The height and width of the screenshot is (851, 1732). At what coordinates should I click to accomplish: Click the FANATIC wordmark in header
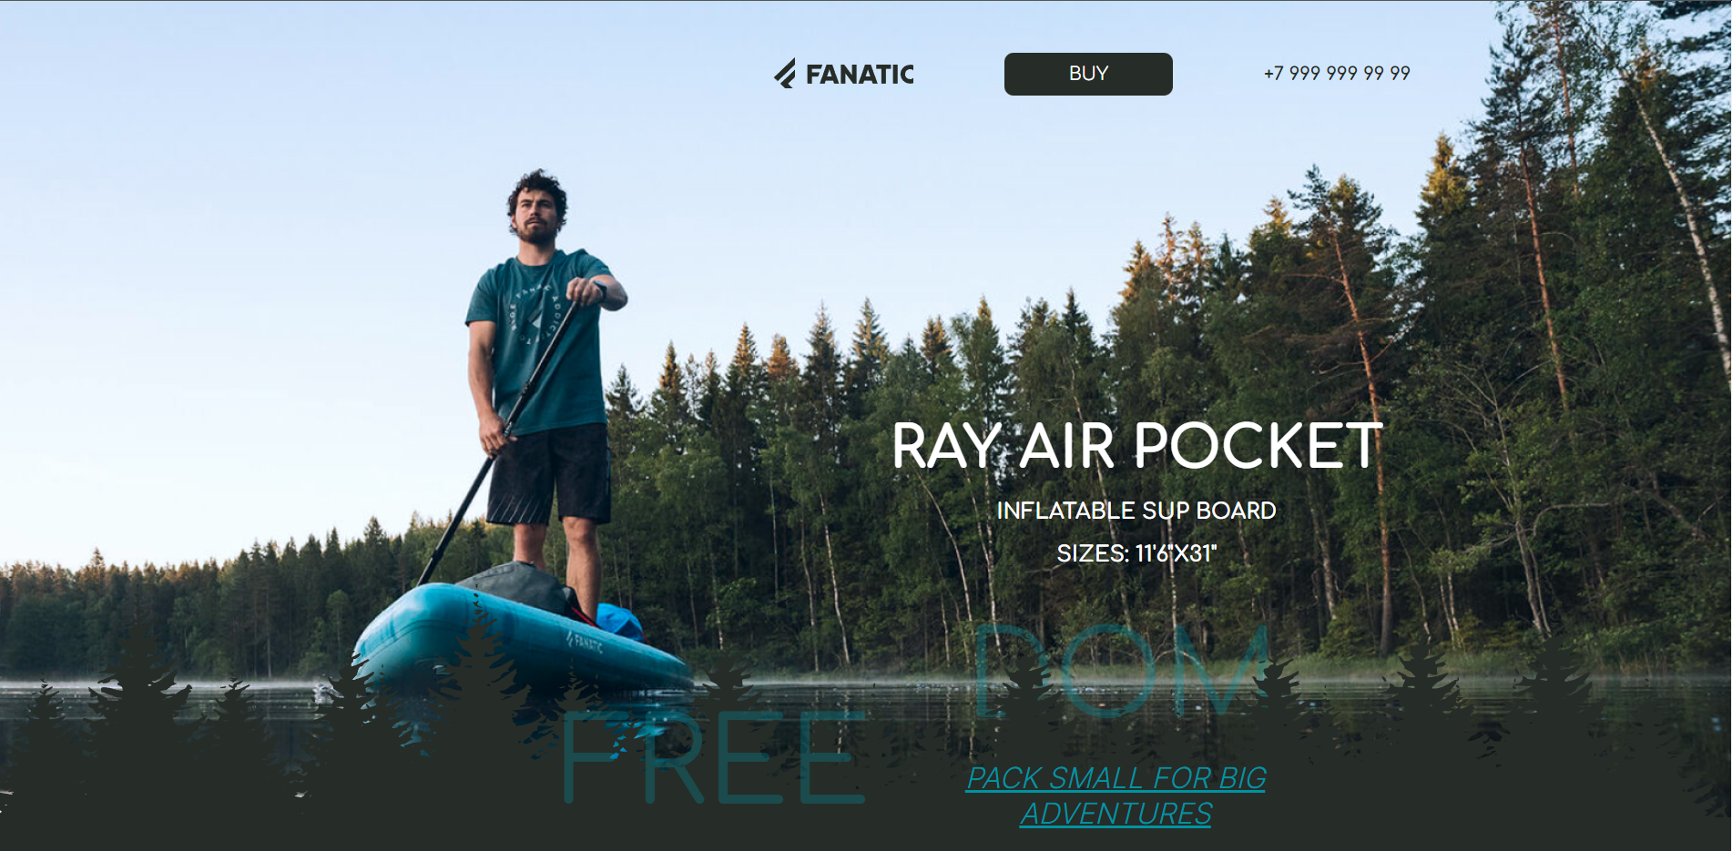860,75
